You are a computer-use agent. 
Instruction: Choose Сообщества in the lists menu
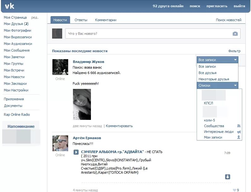[x=214, y=126]
